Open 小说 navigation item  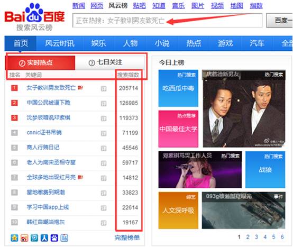162,43
